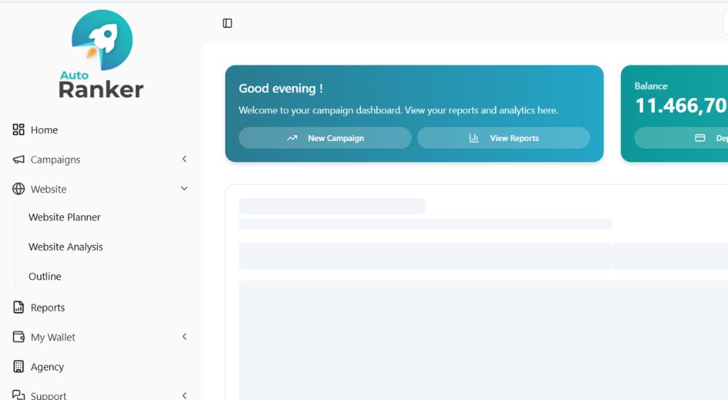The image size is (728, 400).
Task: Click the Reports document icon
Action: point(19,308)
